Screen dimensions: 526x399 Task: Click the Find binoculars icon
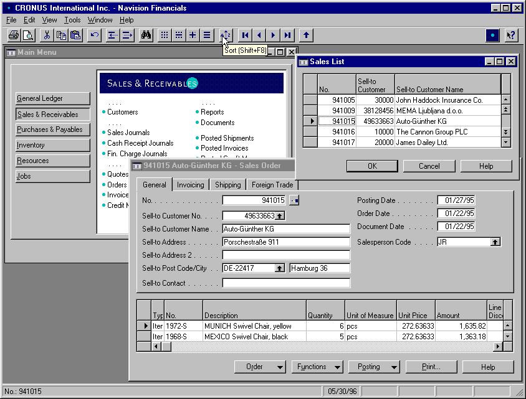coord(146,35)
